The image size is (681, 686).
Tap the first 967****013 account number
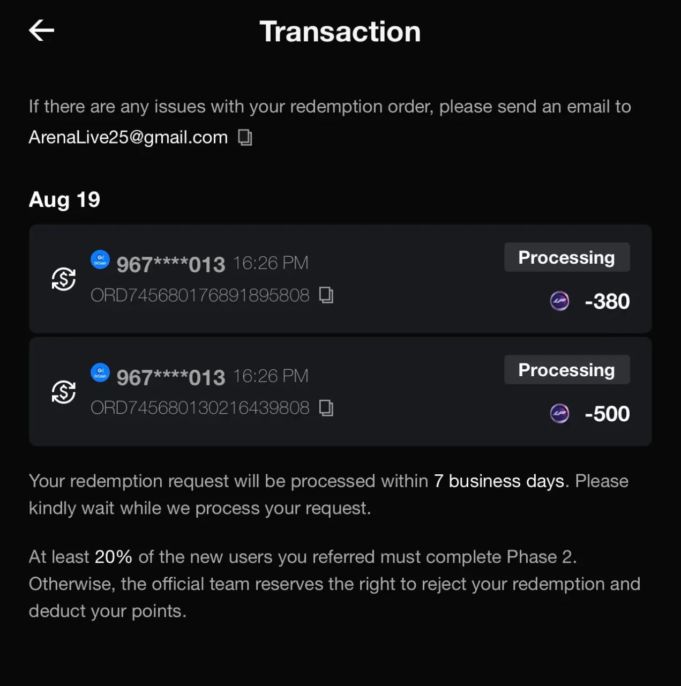click(x=171, y=265)
